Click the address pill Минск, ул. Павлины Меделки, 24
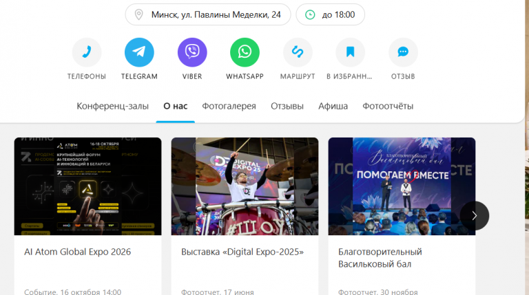Screen dimensions: 529x295 click(x=208, y=14)
